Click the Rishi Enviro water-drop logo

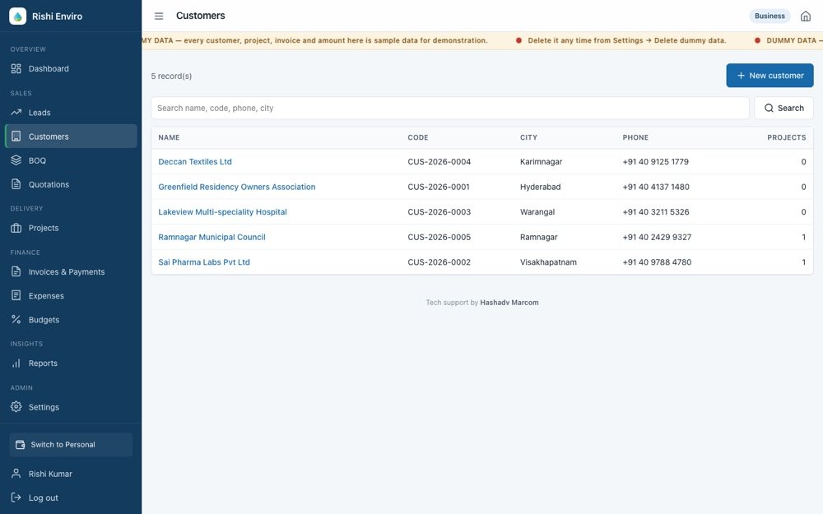(x=17, y=16)
